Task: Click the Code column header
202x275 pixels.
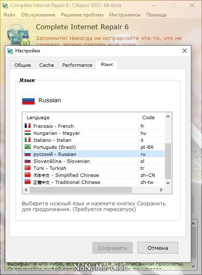Action: pos(152,118)
